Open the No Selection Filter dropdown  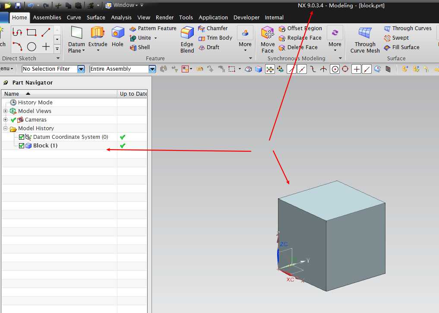click(81, 69)
